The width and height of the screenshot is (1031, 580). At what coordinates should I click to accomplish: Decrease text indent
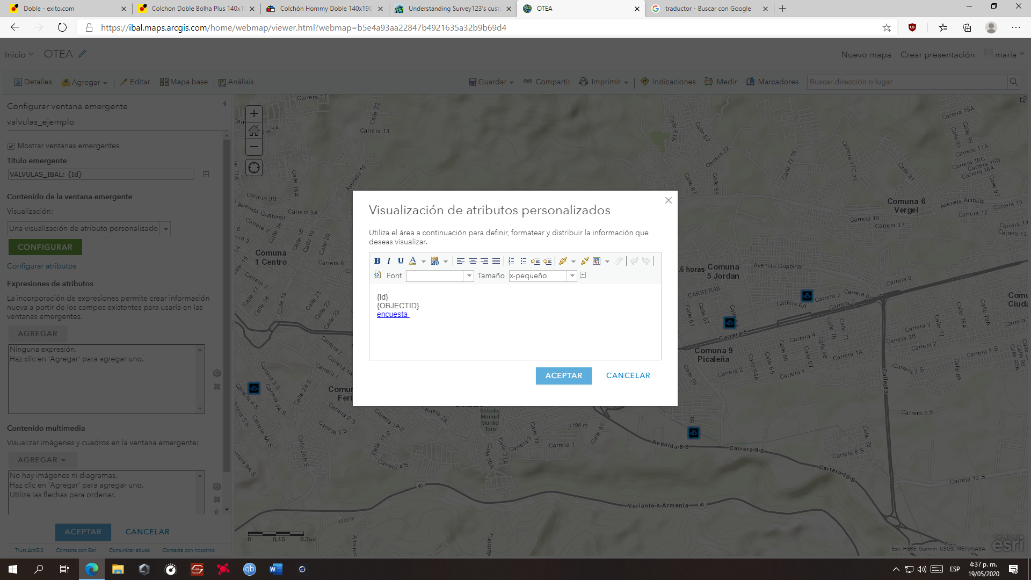point(547,261)
